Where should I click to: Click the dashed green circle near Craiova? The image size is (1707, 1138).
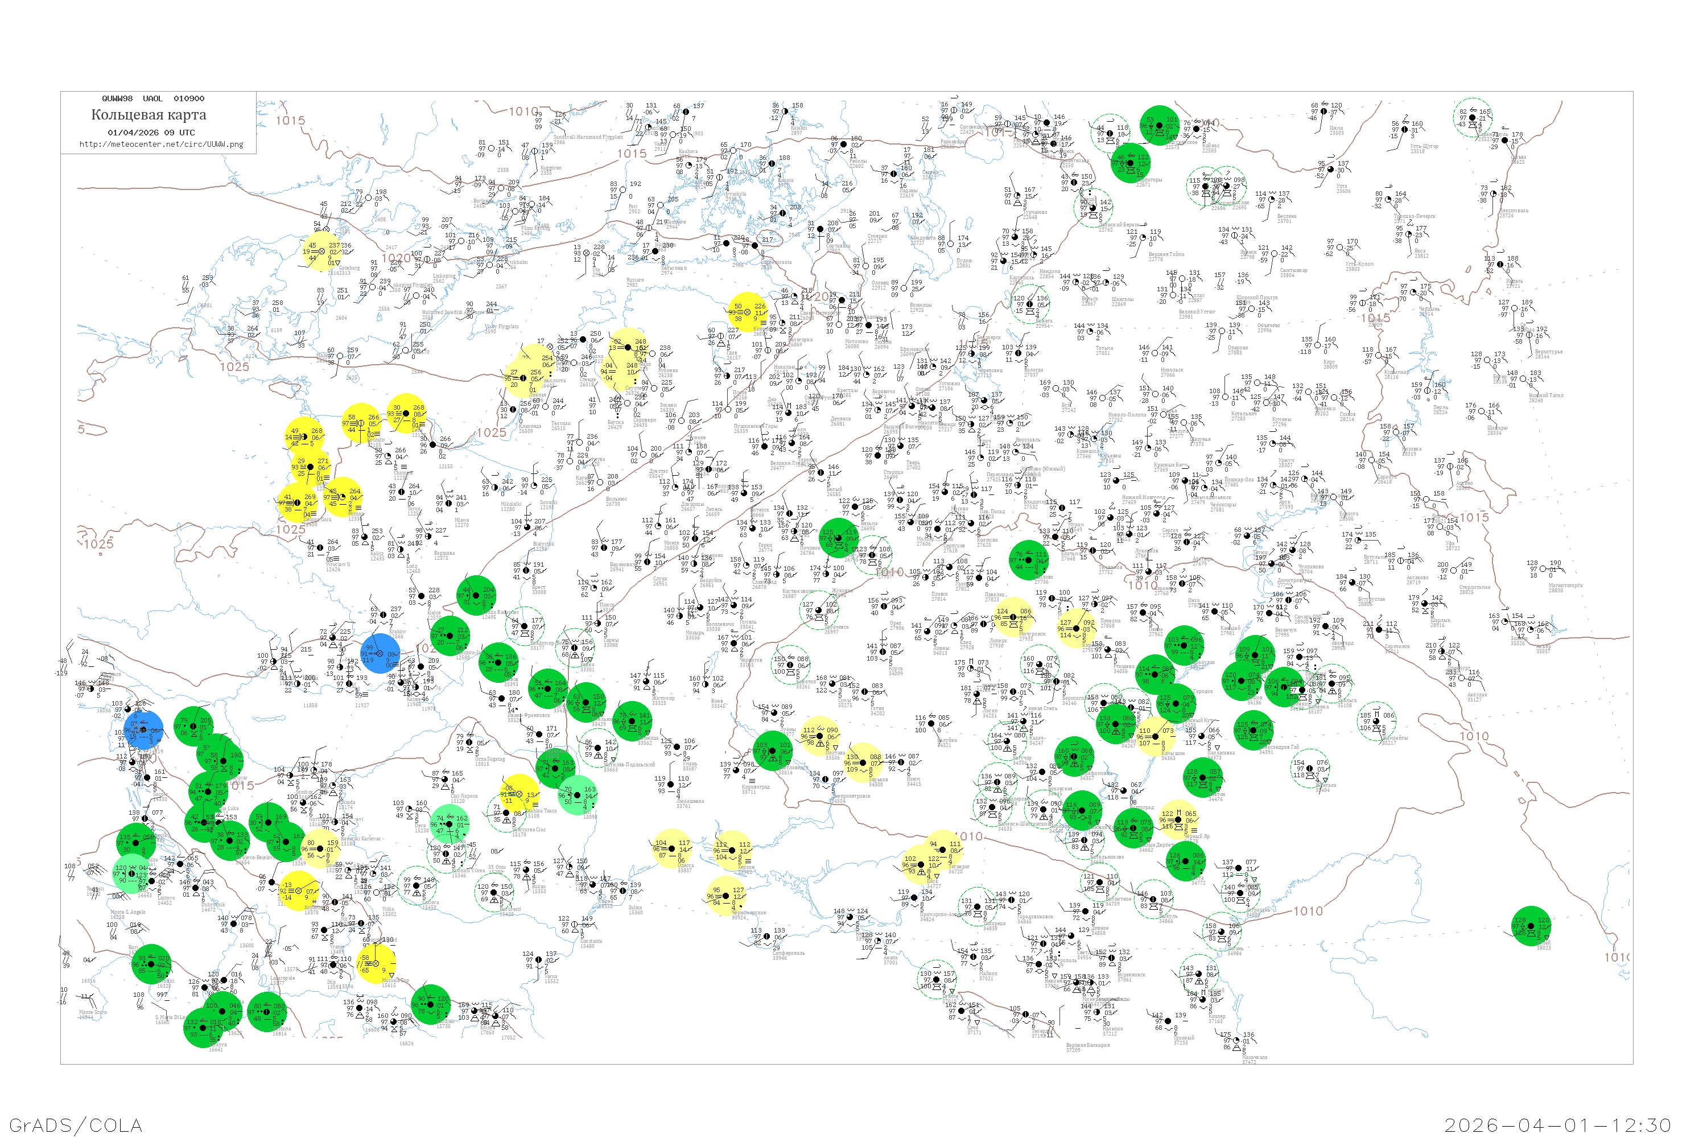point(417,885)
